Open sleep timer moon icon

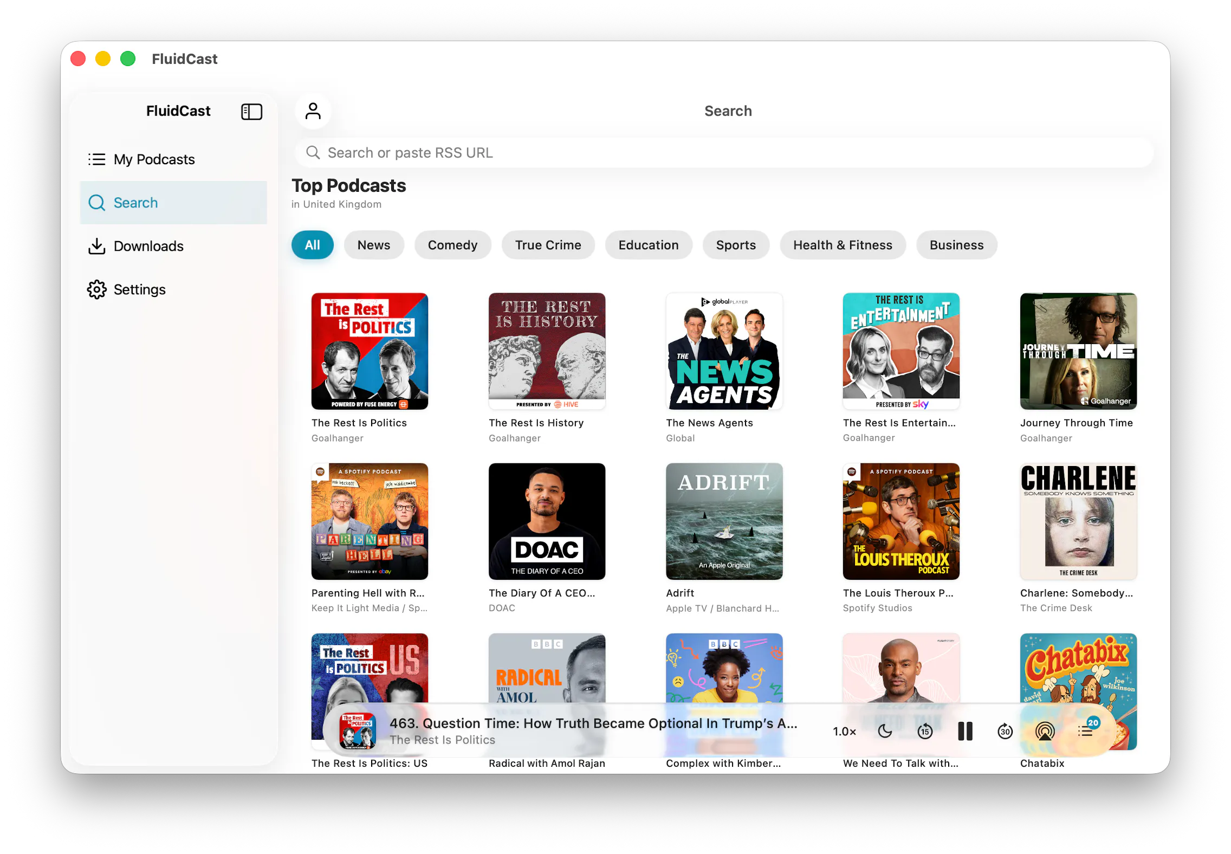tap(885, 732)
